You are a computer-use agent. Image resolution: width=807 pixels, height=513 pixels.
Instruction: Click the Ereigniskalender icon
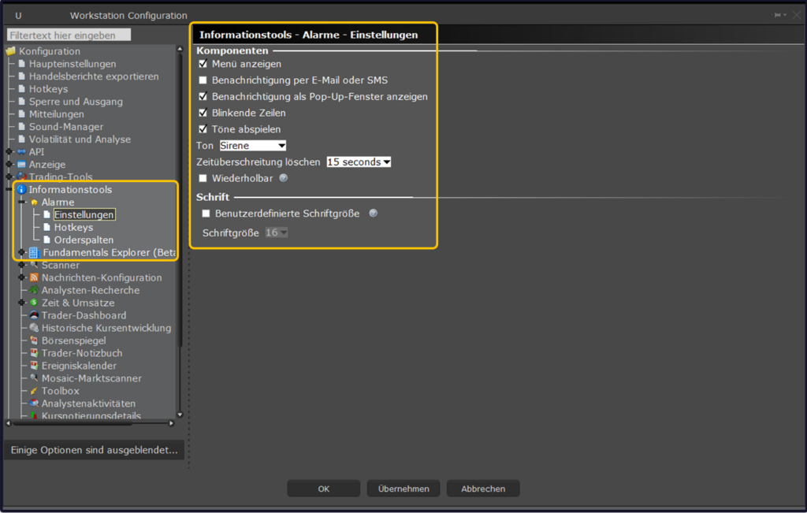tap(34, 366)
